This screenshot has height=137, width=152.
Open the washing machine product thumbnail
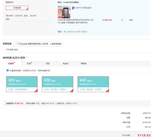[x=64, y=12]
